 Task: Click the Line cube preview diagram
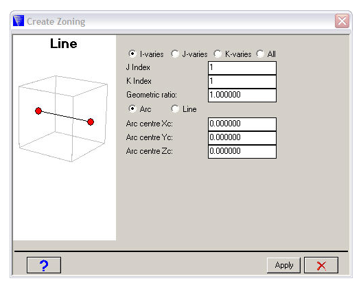[63, 119]
